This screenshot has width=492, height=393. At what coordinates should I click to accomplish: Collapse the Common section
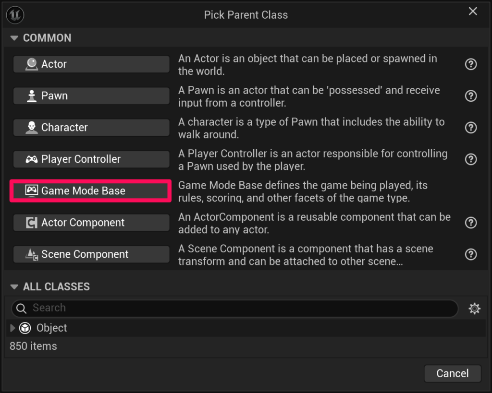14,38
